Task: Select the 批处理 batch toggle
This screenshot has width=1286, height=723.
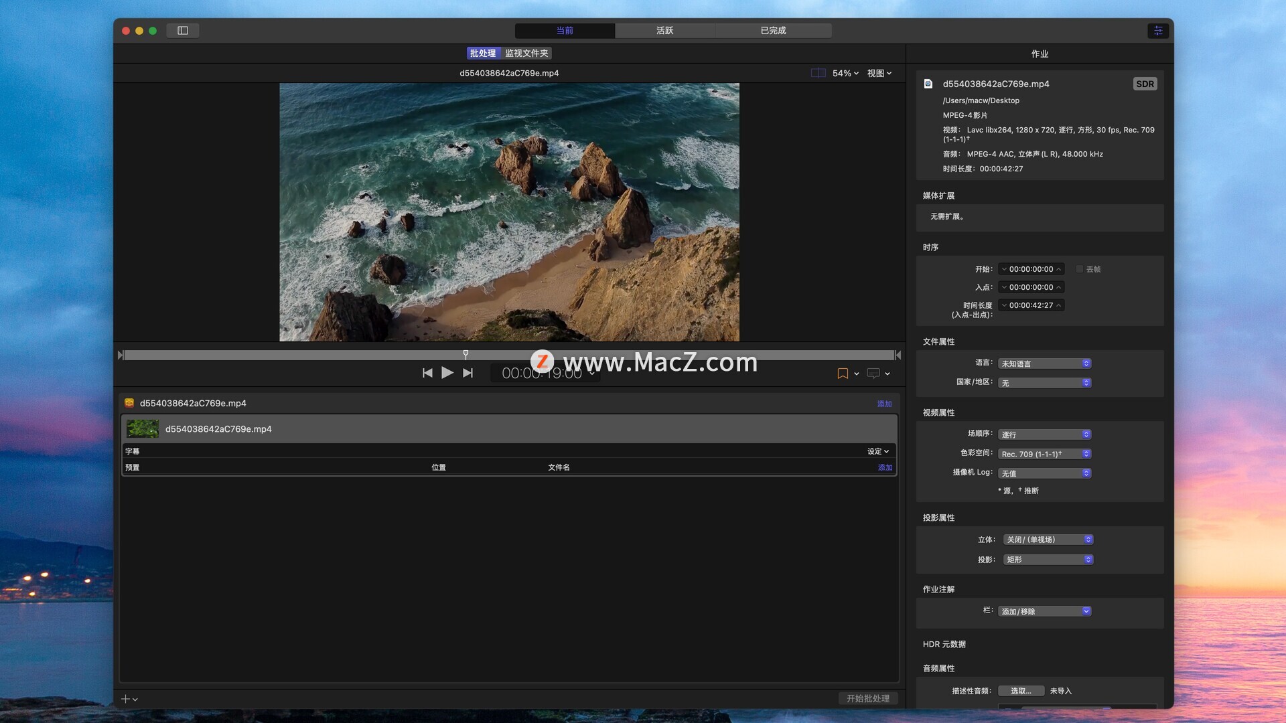Action: [x=483, y=54]
